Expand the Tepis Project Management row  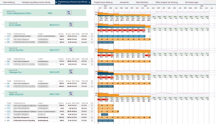pos(5,117)
